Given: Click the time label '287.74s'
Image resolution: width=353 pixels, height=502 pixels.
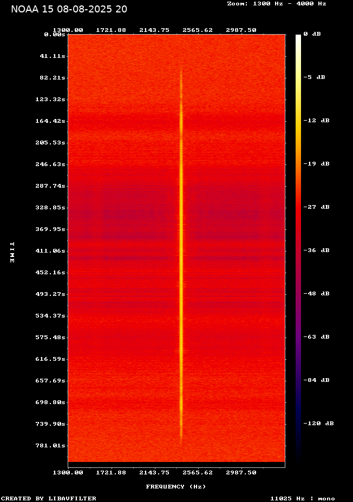Looking at the screenshot, I should [x=50, y=186].
